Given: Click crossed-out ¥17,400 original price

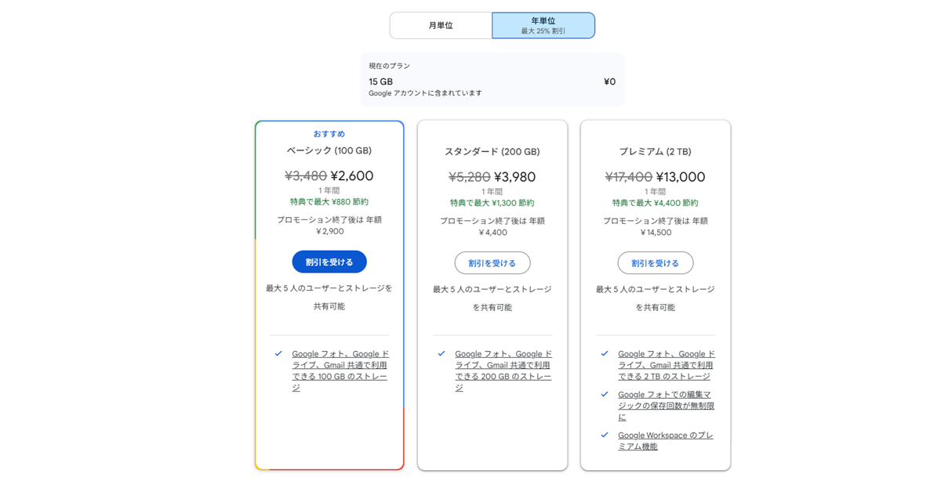Looking at the screenshot, I should [x=629, y=177].
